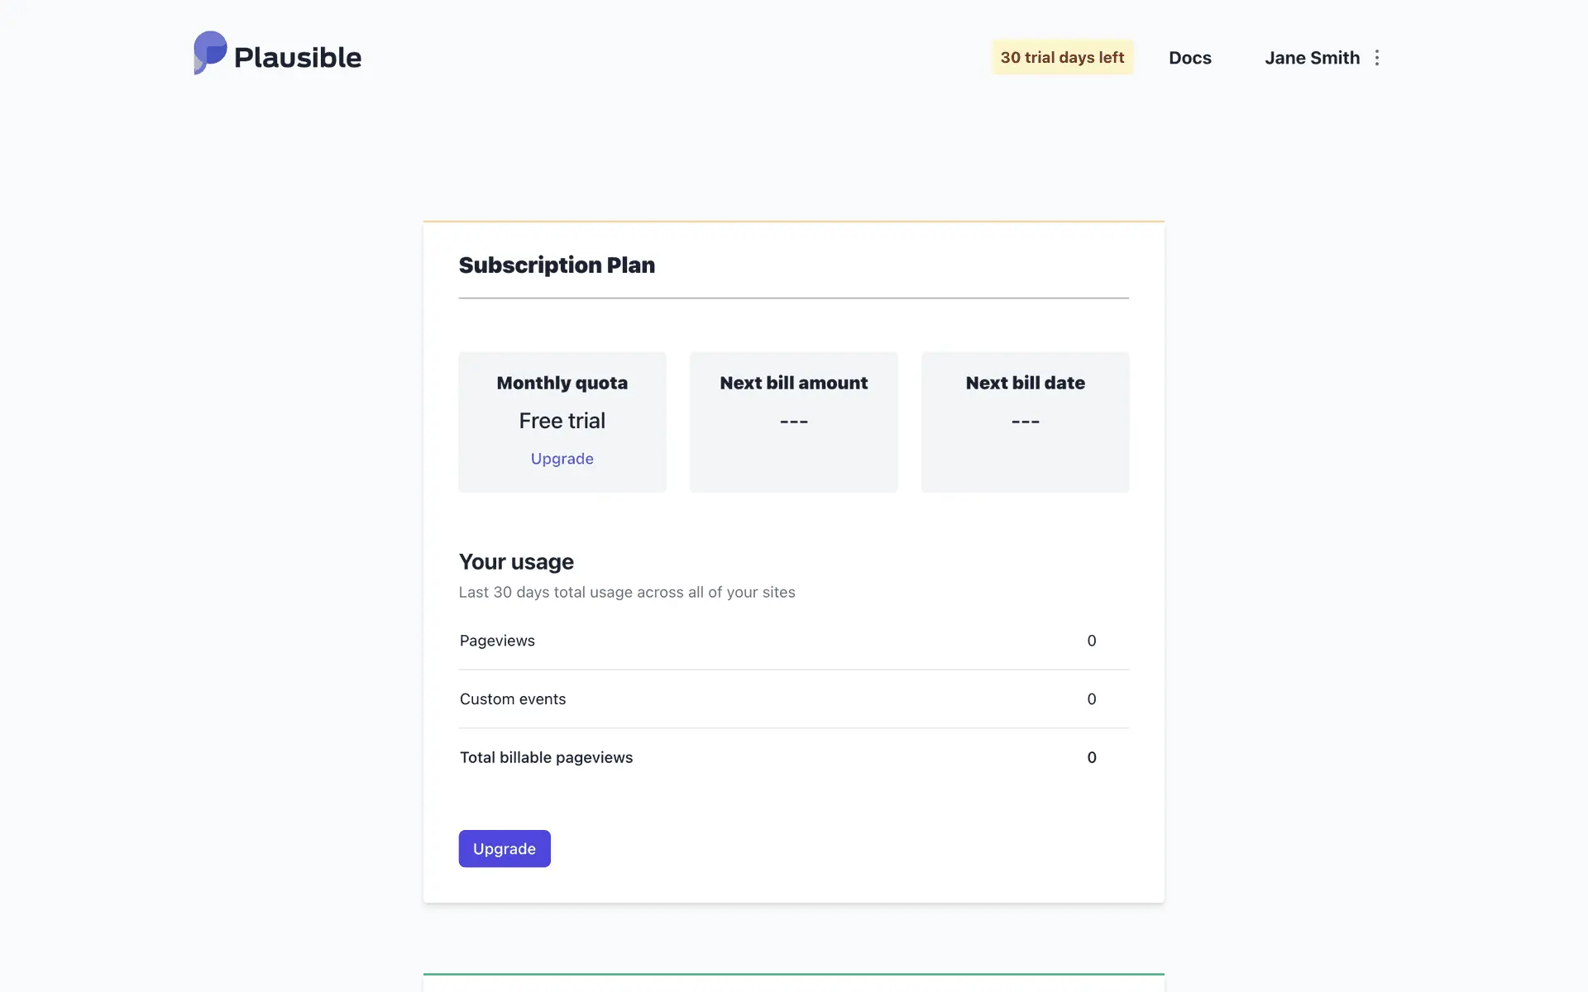
Task: Click the Next bill amount card
Action: click(x=793, y=422)
